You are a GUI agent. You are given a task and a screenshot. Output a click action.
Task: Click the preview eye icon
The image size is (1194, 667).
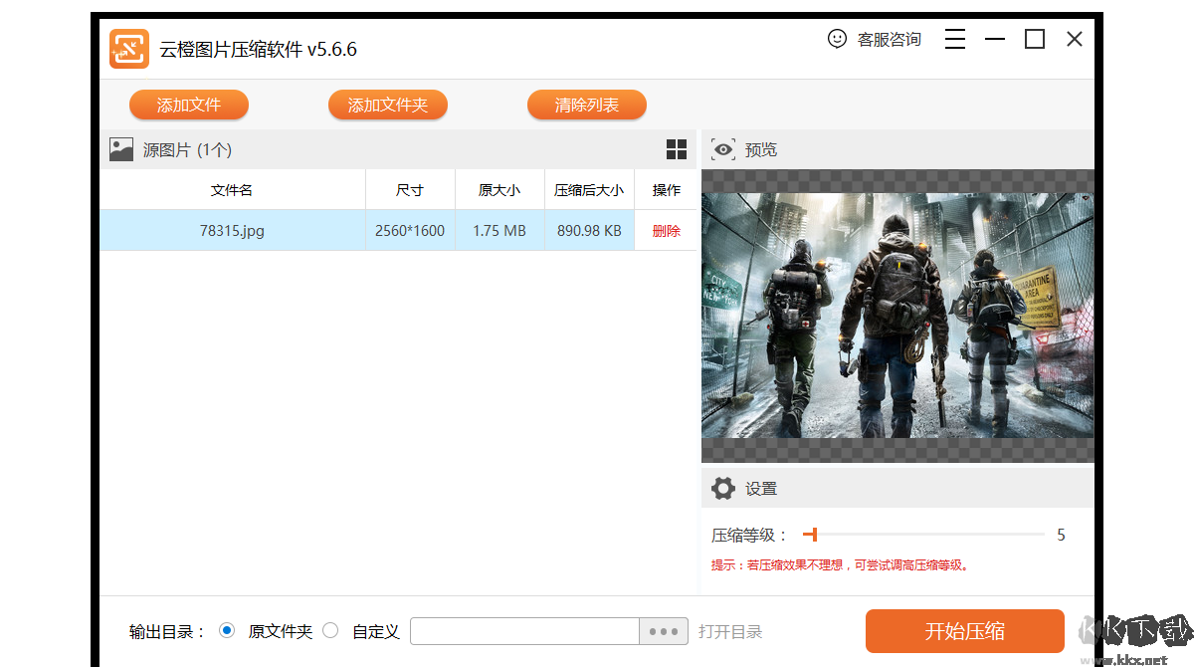(x=723, y=149)
